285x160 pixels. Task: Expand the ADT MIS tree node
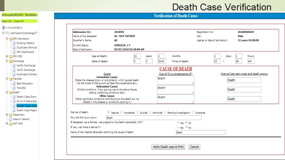coord(7,124)
